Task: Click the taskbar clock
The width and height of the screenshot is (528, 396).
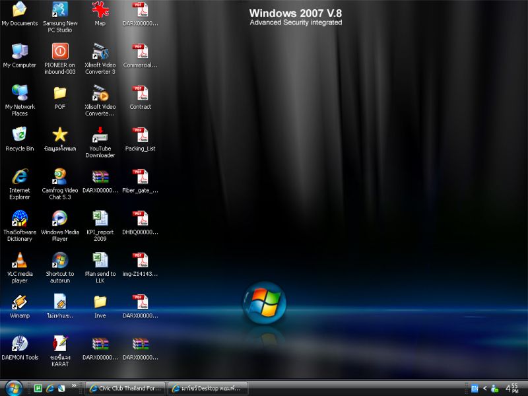Action: pos(512,388)
